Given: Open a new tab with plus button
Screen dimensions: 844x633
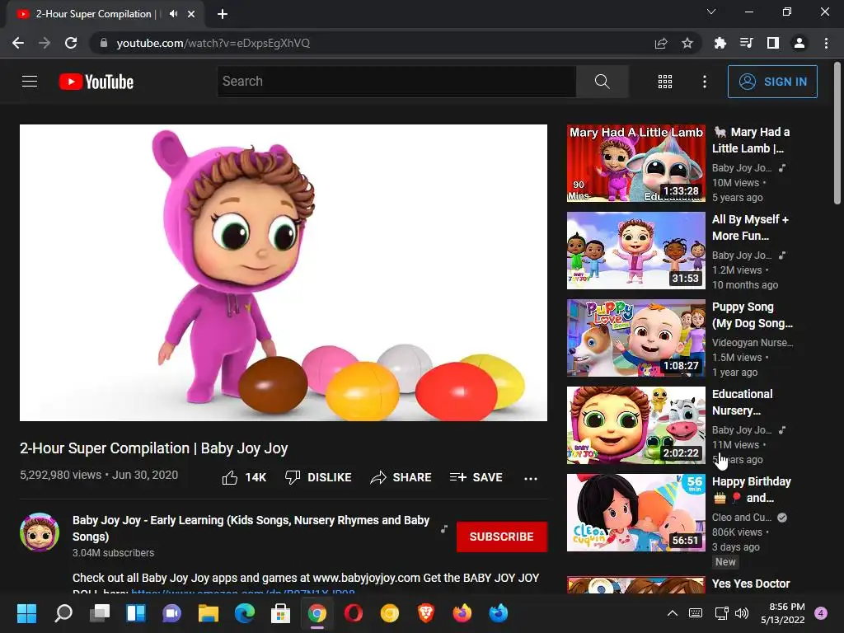Looking at the screenshot, I should click(x=223, y=14).
